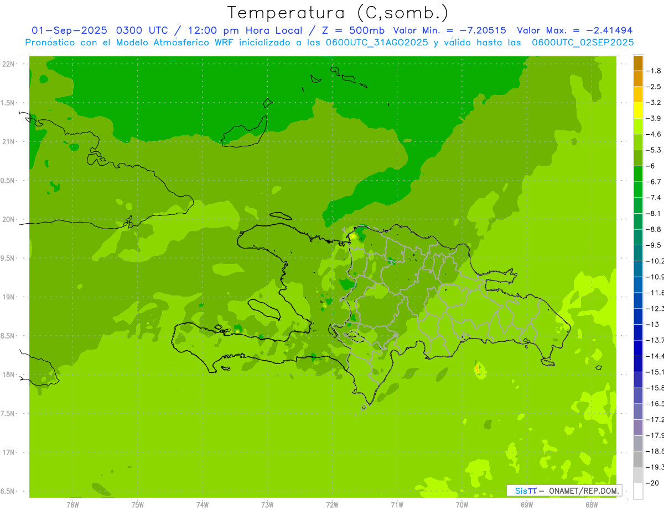Screen dimensions: 664x512
Task: Click the "18N" latitude label
Action: (x=8, y=374)
